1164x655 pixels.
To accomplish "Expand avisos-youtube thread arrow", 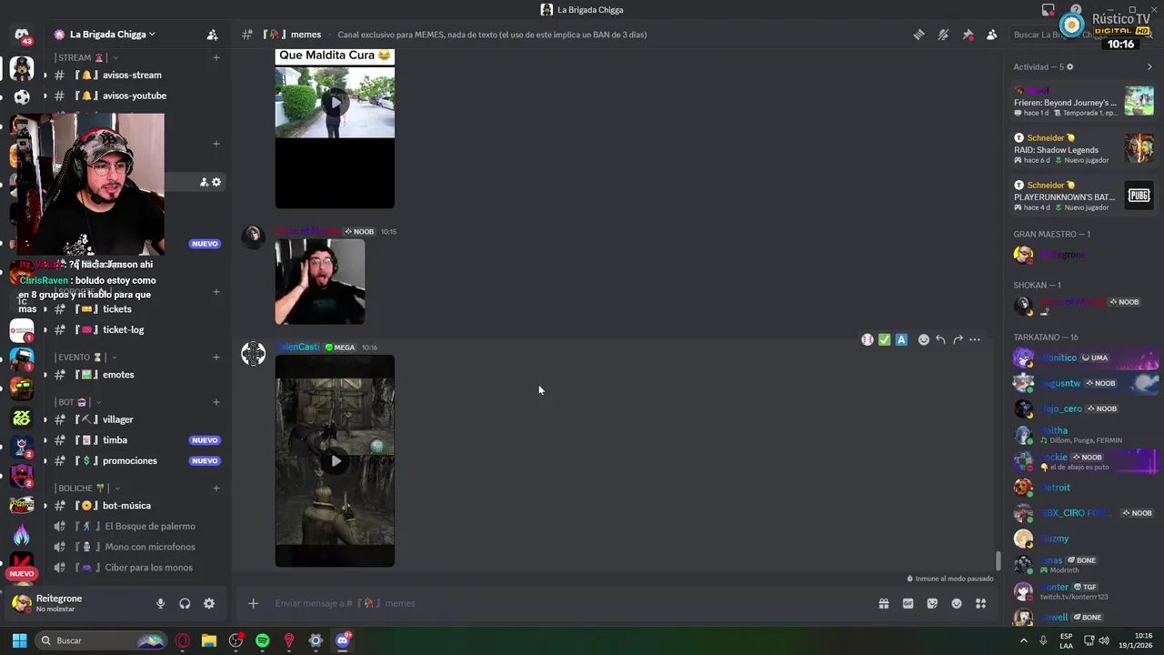I will 45,96.
